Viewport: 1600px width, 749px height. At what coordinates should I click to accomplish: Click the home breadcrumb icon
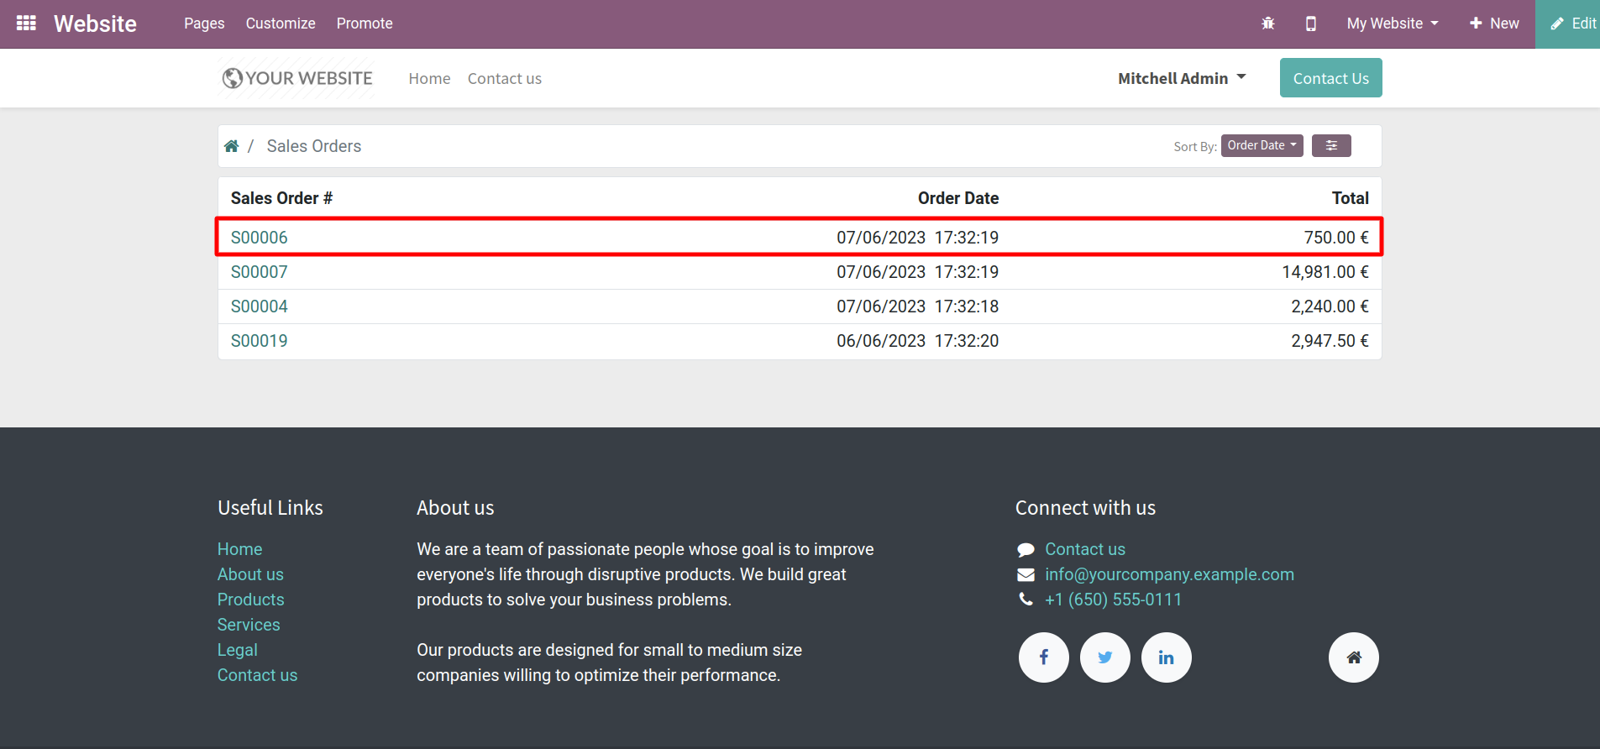pos(232,146)
